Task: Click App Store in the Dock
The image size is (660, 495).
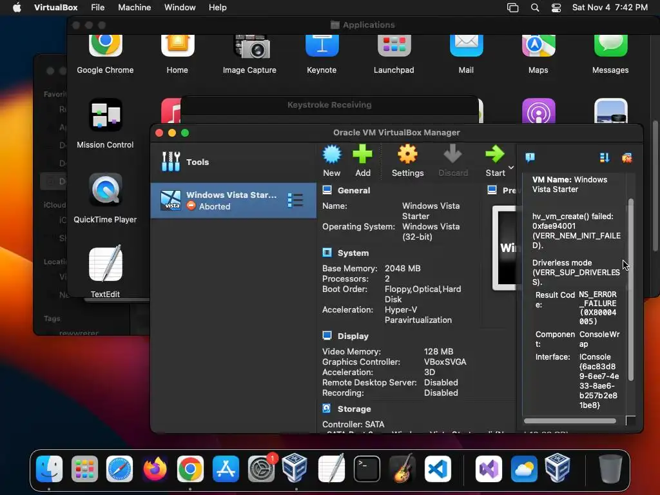Action: point(226,469)
